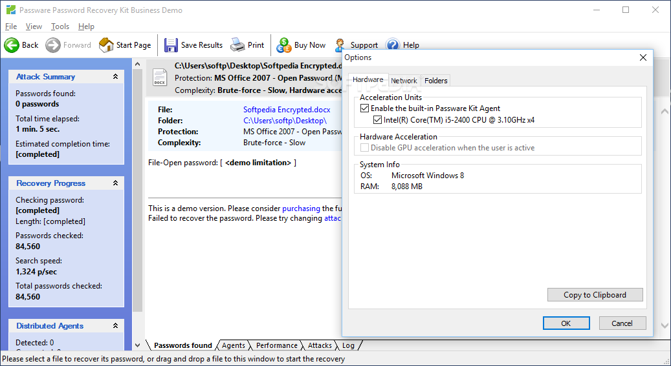Click the Save Results label
Screen dimensions: 671x366
[x=201, y=45]
